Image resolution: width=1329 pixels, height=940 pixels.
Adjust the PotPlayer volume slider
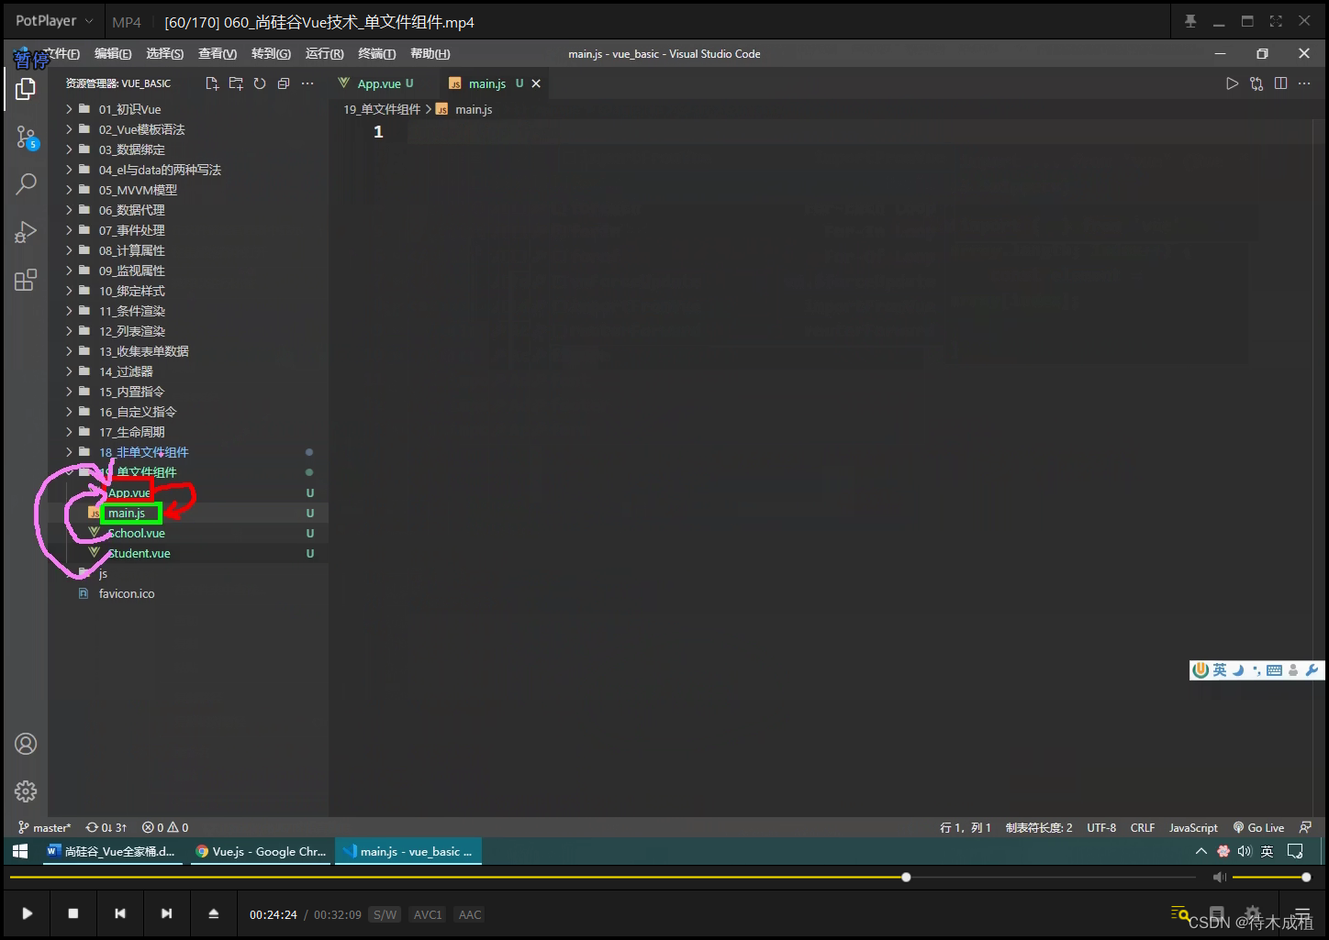1269,878
